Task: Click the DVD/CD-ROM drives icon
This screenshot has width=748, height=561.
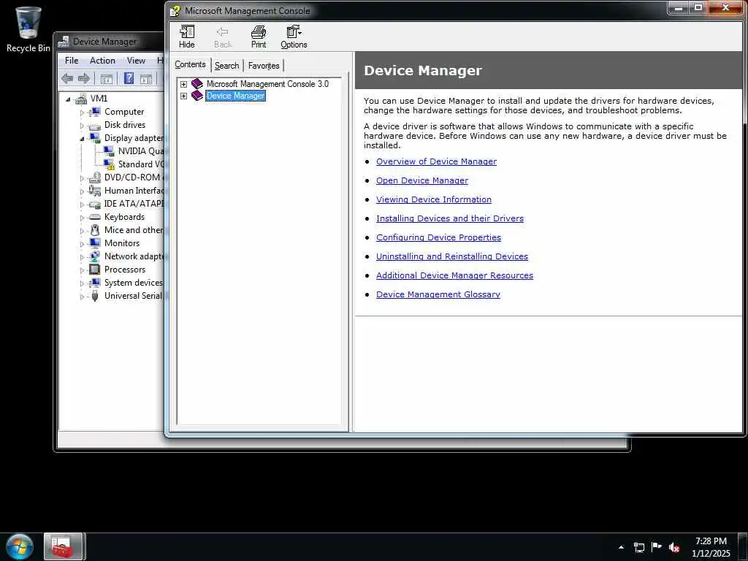Action: 94,178
